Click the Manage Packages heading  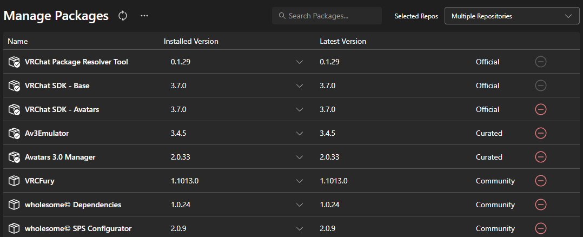[56, 16]
